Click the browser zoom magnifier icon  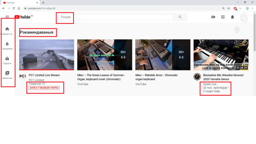coord(223,8)
